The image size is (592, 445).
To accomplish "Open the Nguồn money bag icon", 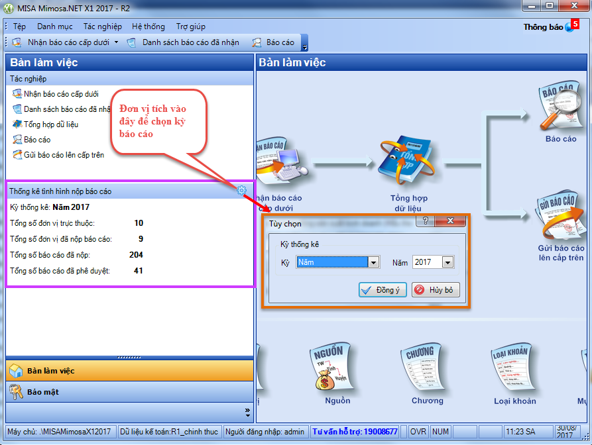I will [x=333, y=368].
